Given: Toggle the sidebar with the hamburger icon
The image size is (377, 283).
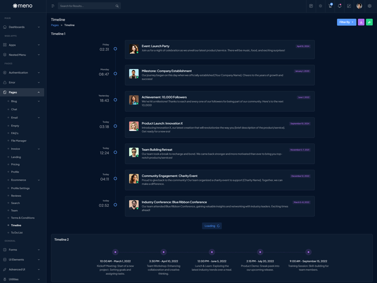Looking at the screenshot, I should [53, 6].
